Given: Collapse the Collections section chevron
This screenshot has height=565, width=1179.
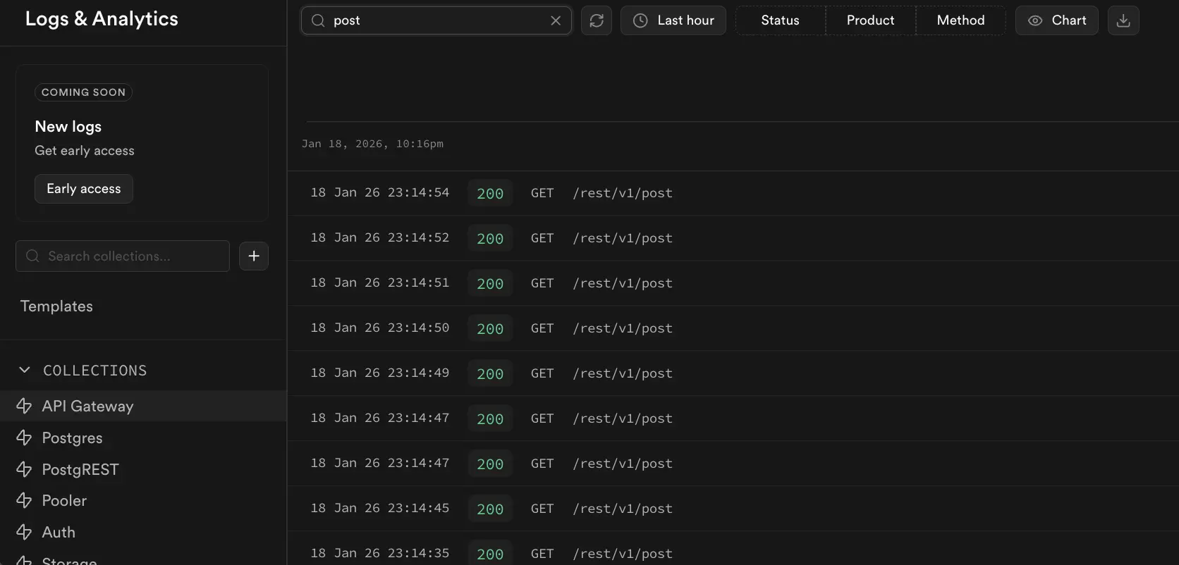Looking at the screenshot, I should pos(25,370).
